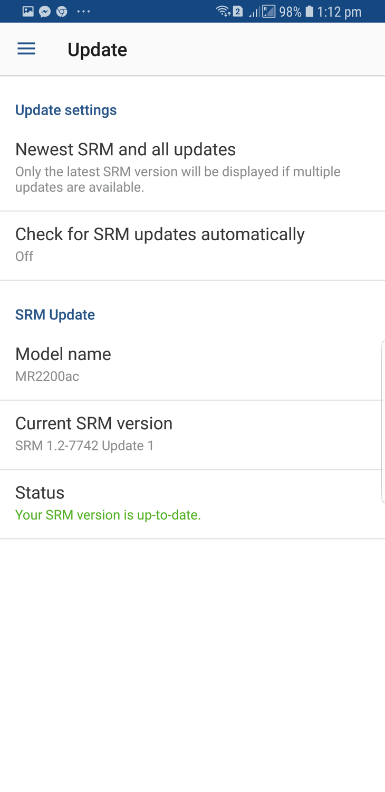Select the Model name row

point(192,365)
